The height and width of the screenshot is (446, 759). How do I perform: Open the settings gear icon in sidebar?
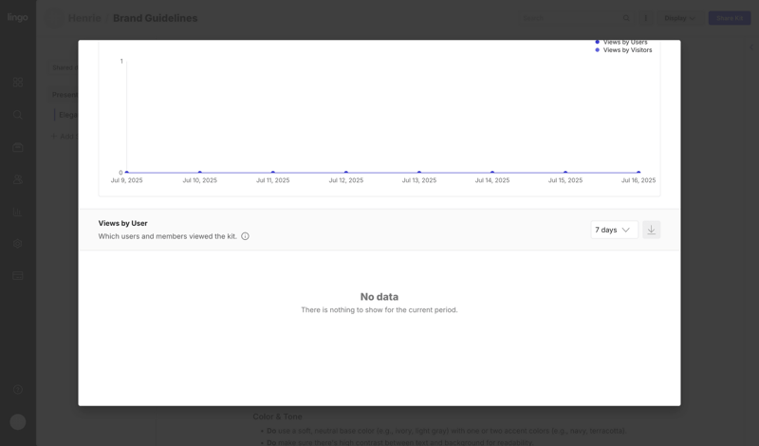[x=18, y=244]
